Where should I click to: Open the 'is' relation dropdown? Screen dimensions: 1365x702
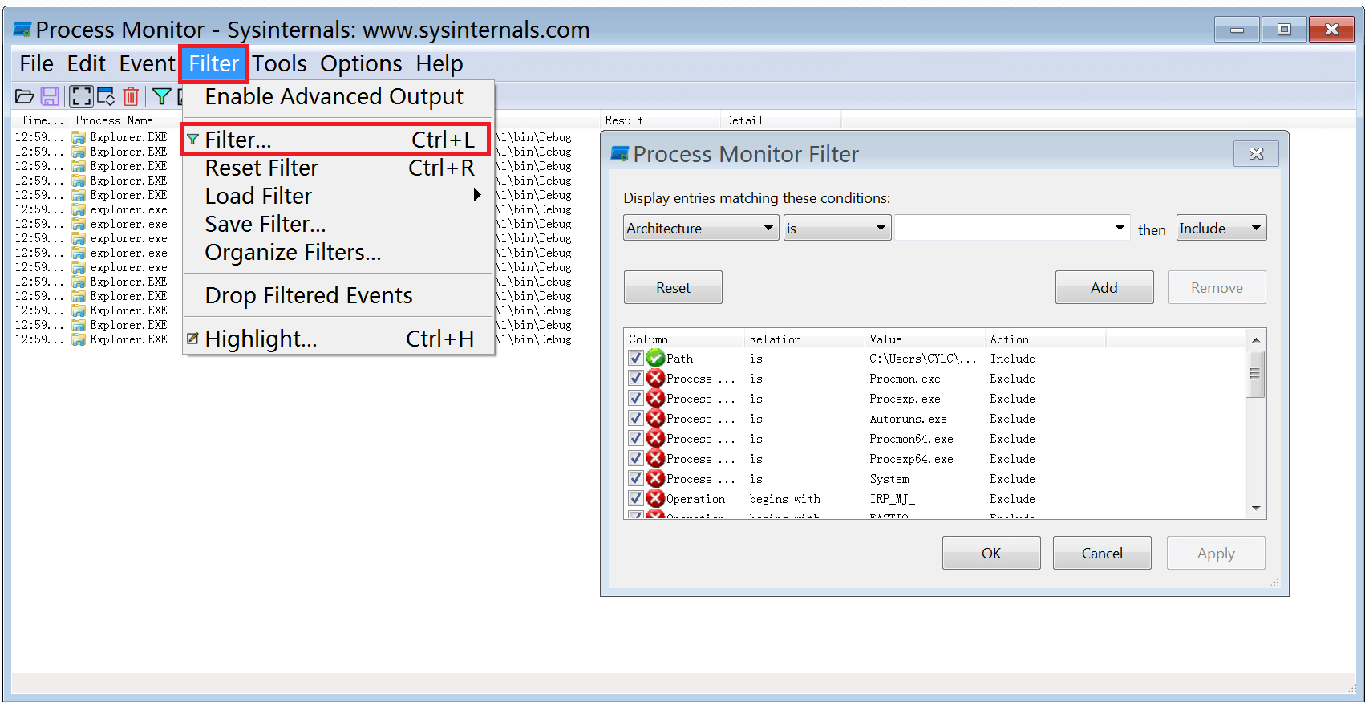point(836,229)
